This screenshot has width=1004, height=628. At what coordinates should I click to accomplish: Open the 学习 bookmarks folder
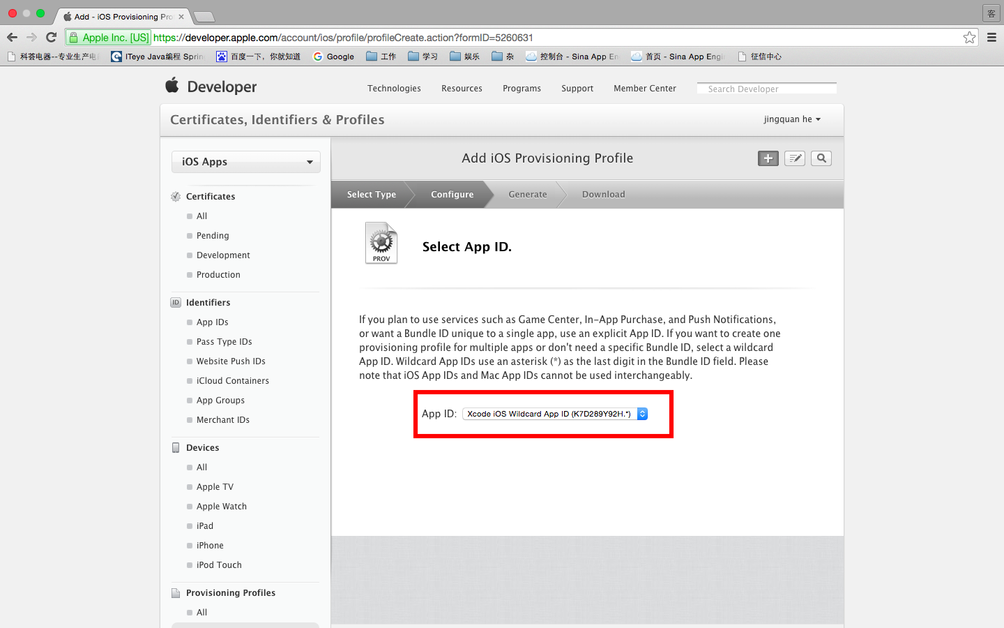click(x=423, y=57)
